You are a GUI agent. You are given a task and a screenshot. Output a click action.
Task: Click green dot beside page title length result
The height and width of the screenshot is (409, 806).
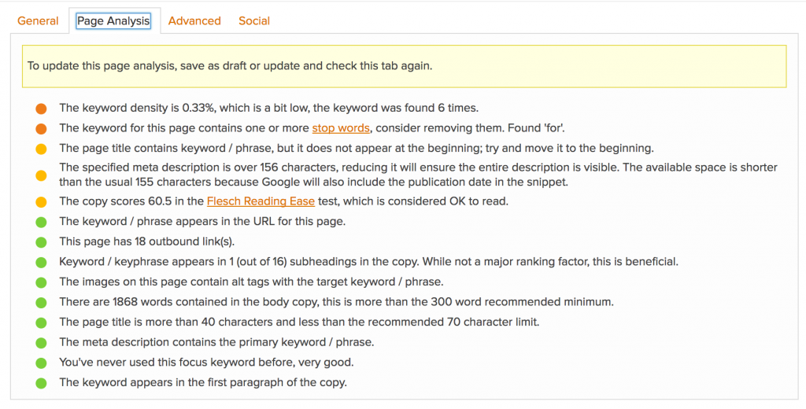coord(41,322)
